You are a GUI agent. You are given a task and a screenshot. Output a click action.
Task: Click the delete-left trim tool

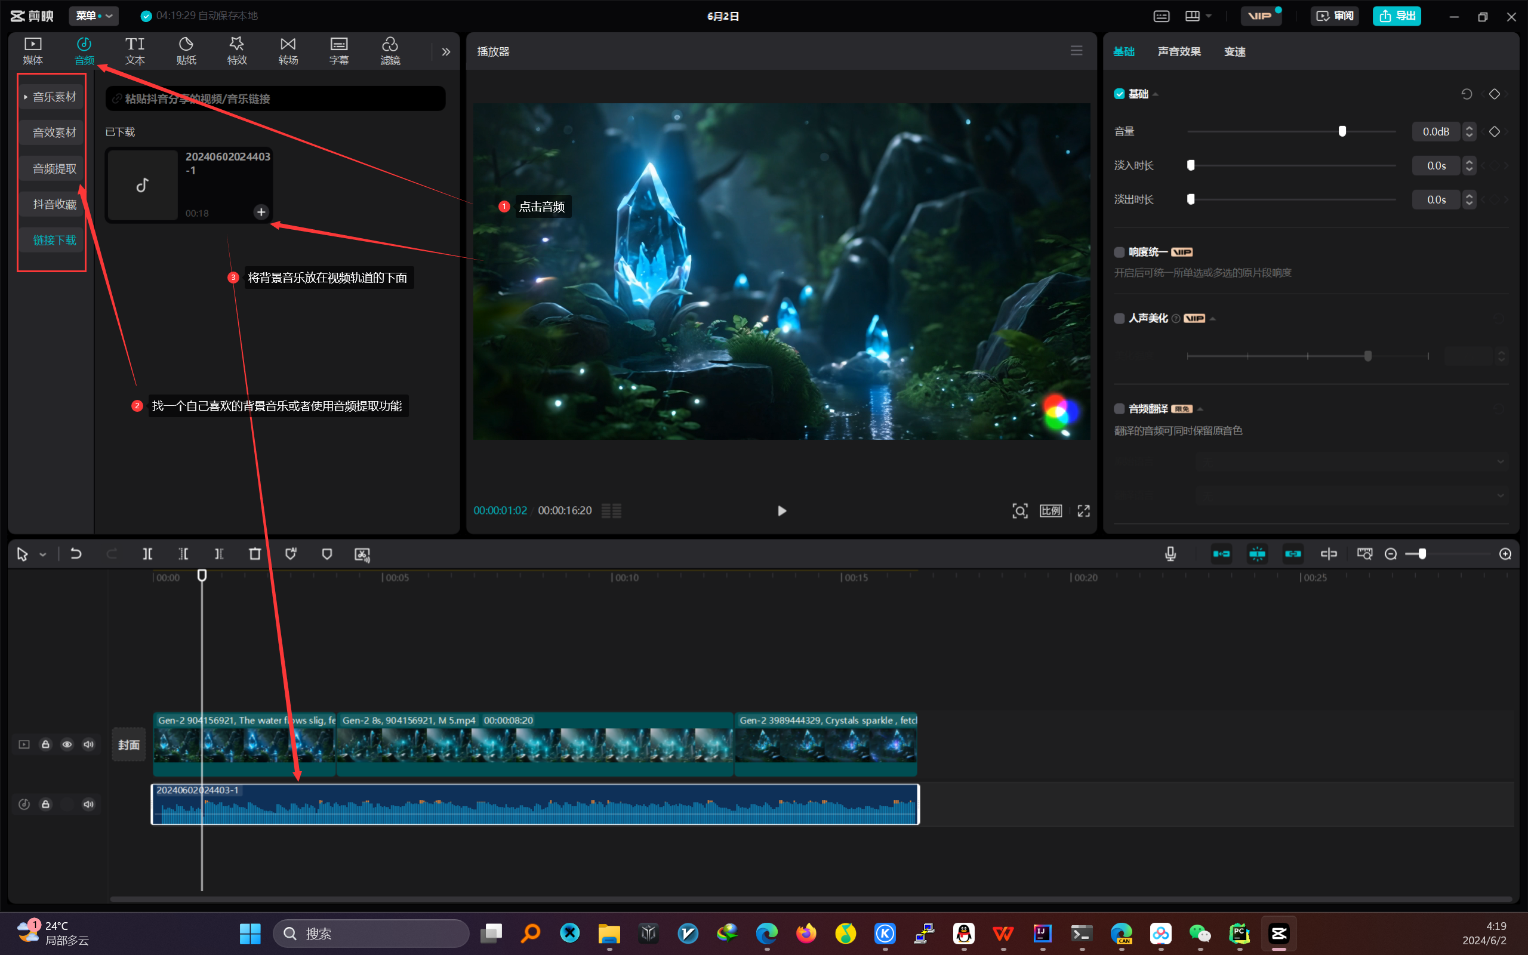183,554
